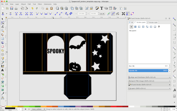Set stroke to No paint X
The image size is (177, 111).
pyautogui.click(x=131, y=27)
